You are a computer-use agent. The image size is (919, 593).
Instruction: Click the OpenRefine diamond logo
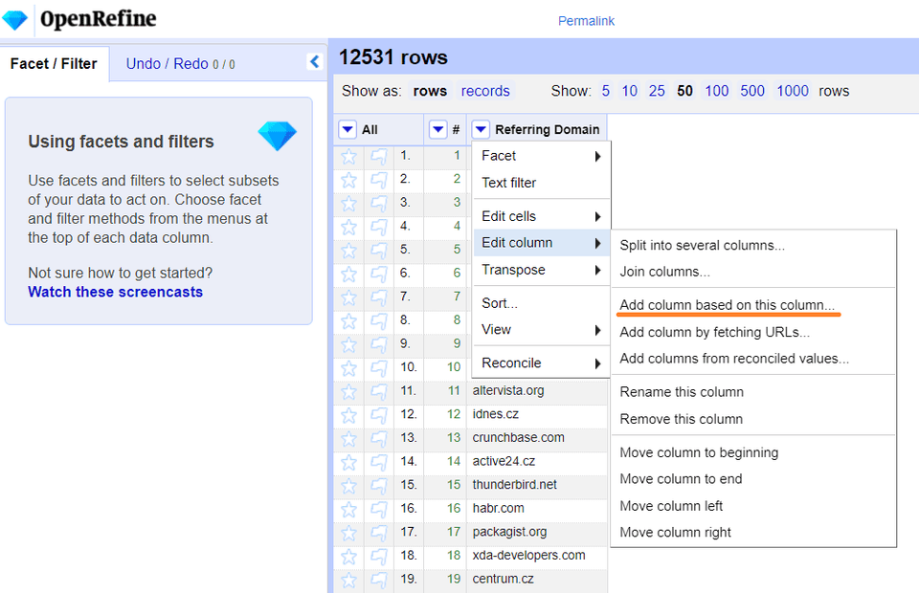(x=15, y=19)
